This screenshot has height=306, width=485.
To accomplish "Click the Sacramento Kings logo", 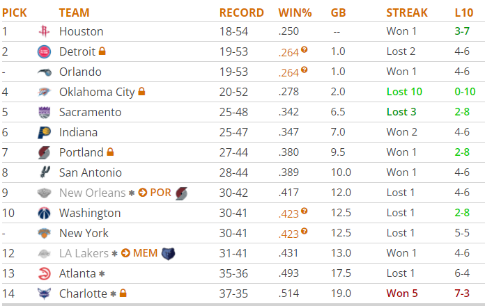I will coord(44,112).
